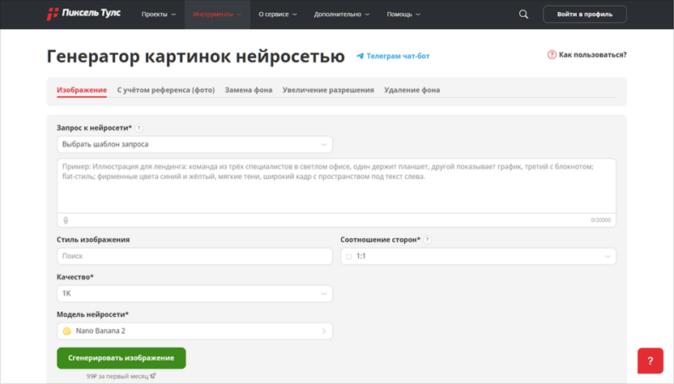Image resolution: width=674 pixels, height=384 pixels.
Task: Click the Модель нейросети label
Action: click(92, 314)
